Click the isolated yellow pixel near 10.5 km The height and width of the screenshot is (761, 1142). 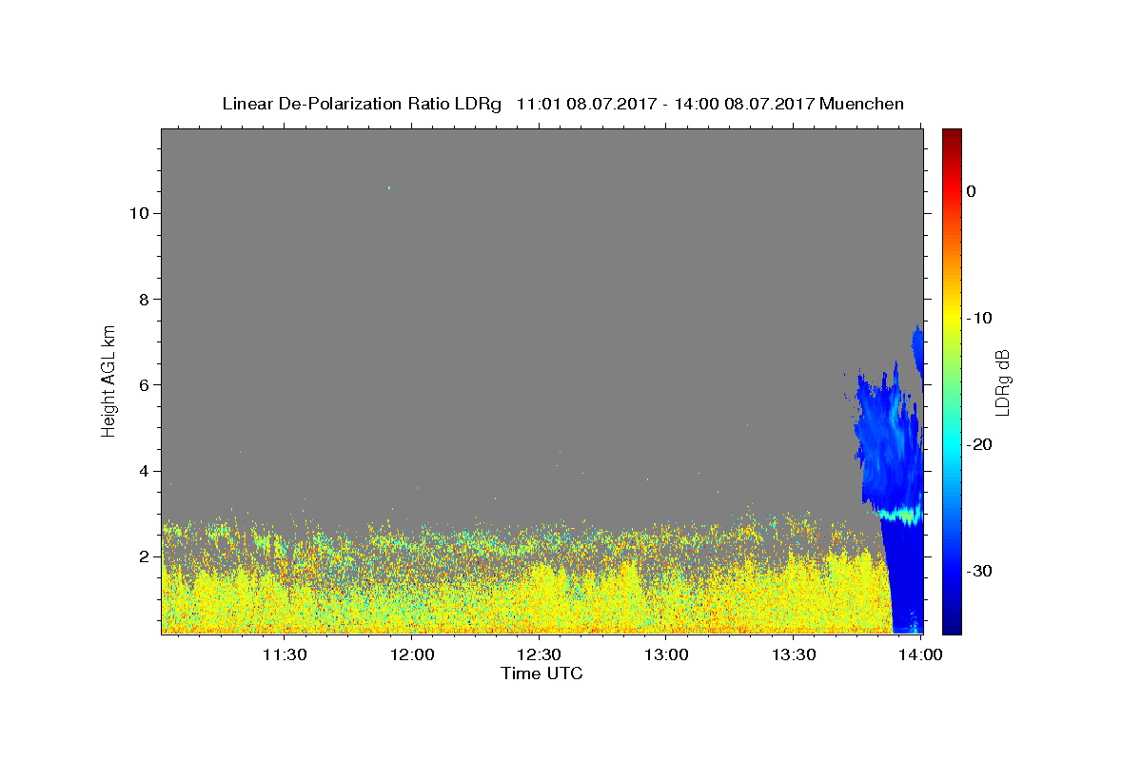(x=389, y=187)
